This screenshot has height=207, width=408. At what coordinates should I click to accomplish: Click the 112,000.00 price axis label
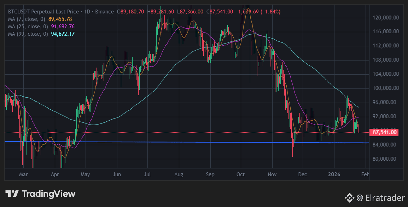pos(386,46)
